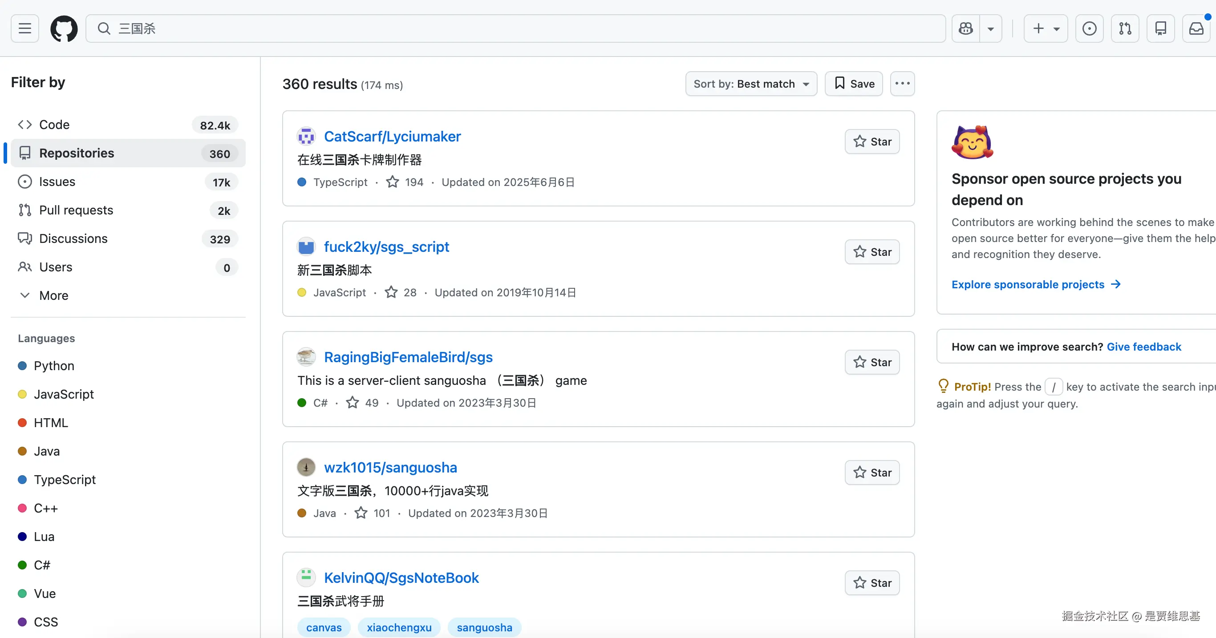The image size is (1216, 638).
Task: Open the Give feedback link
Action: (1144, 347)
